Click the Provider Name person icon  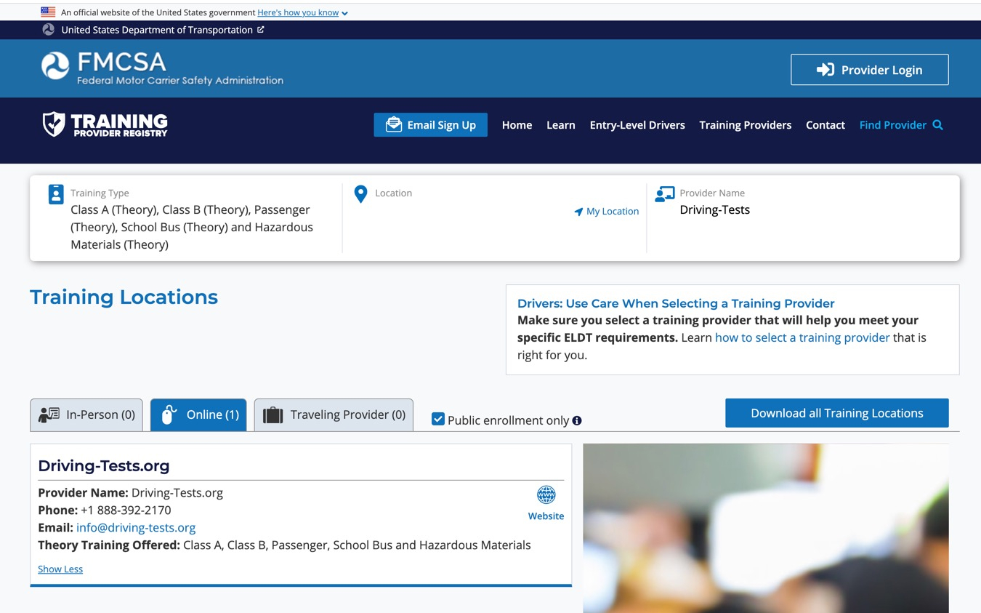(664, 193)
